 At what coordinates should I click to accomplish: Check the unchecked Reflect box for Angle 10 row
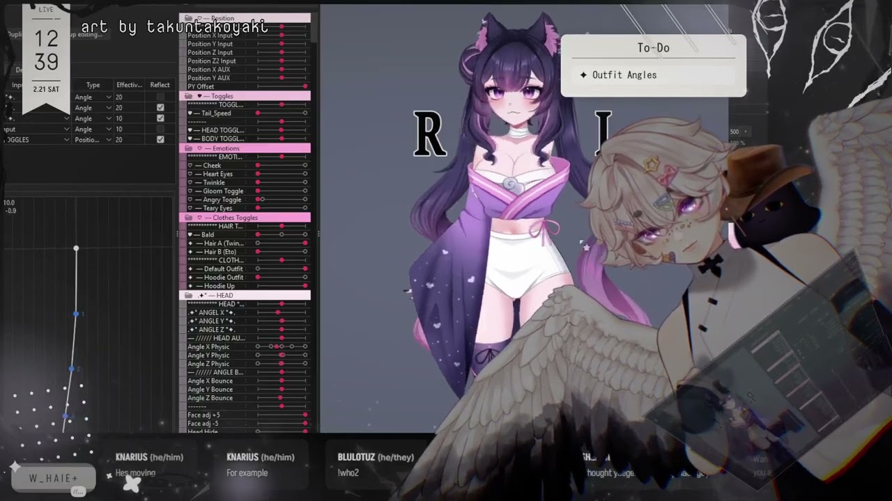pos(160,129)
